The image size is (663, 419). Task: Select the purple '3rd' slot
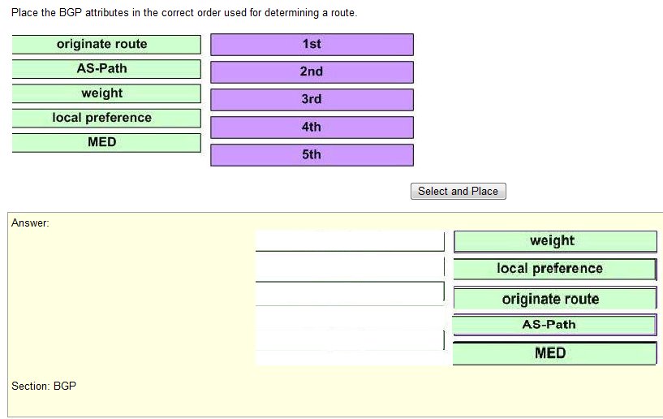coord(312,99)
